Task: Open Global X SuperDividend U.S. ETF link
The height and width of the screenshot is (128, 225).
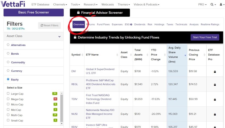Action: pos(100,71)
